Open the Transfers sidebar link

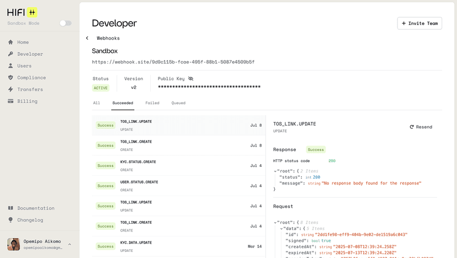(x=30, y=89)
